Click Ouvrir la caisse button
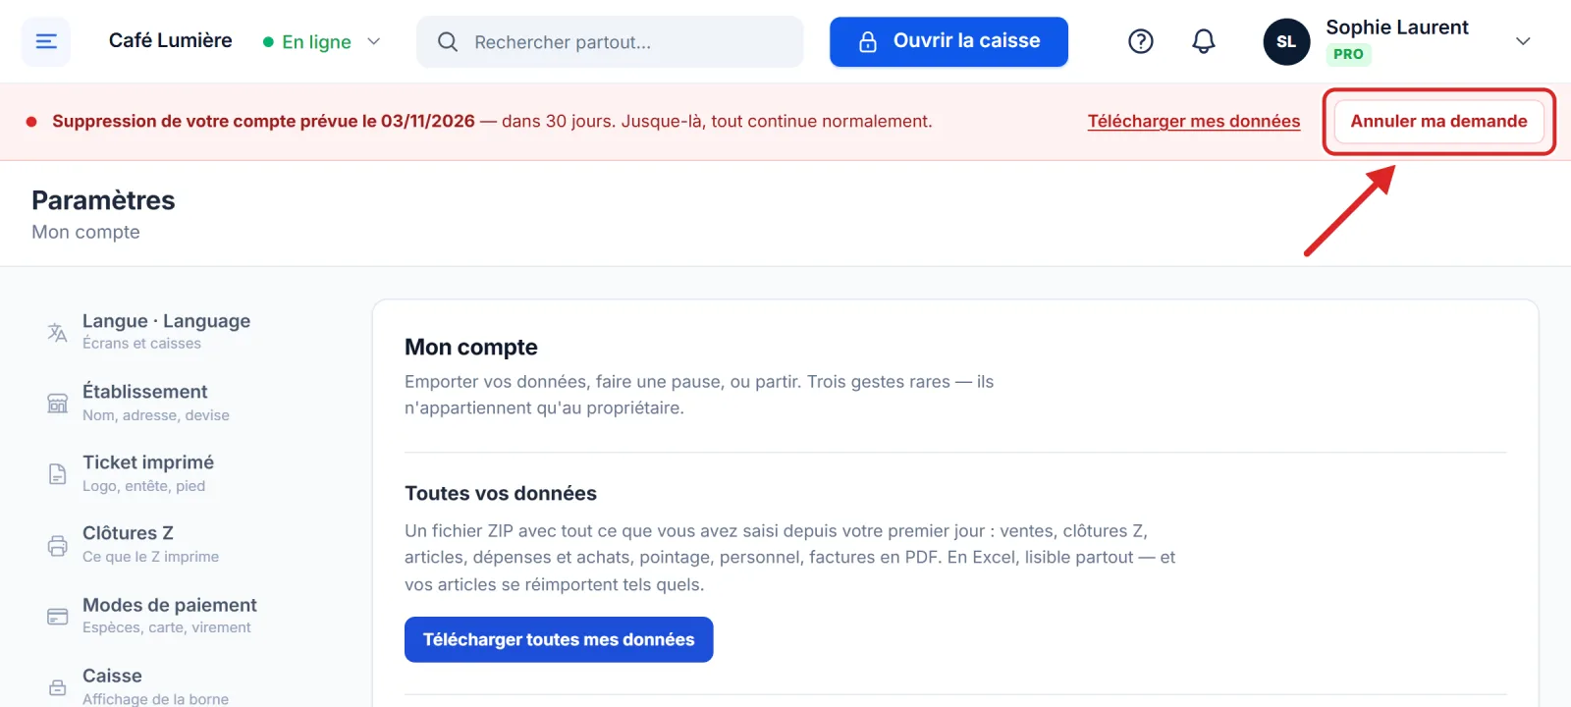This screenshot has height=707, width=1571. tap(948, 41)
